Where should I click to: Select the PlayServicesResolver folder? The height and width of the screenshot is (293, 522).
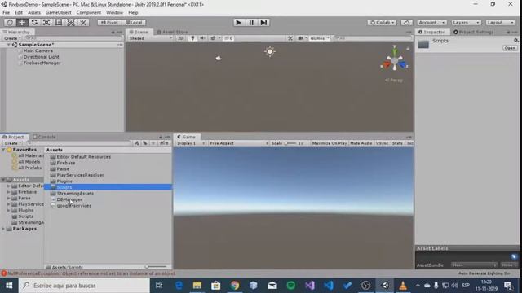point(80,175)
